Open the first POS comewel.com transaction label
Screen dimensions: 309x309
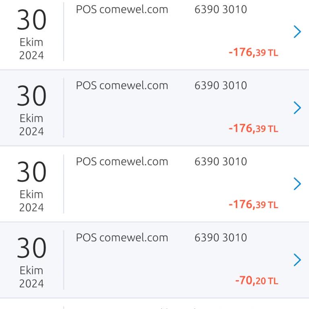122,9
